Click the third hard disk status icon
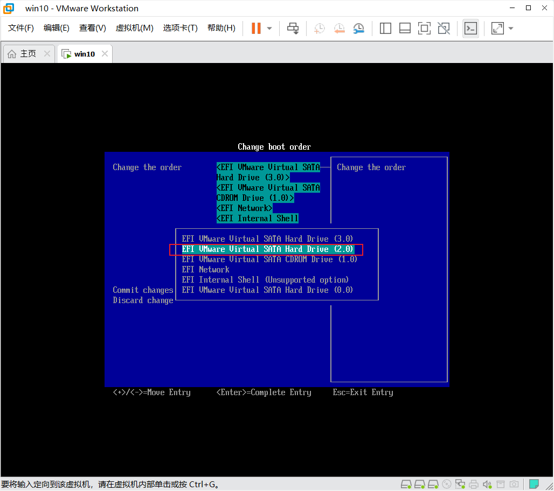This screenshot has width=554, height=491. pyautogui.click(x=433, y=484)
